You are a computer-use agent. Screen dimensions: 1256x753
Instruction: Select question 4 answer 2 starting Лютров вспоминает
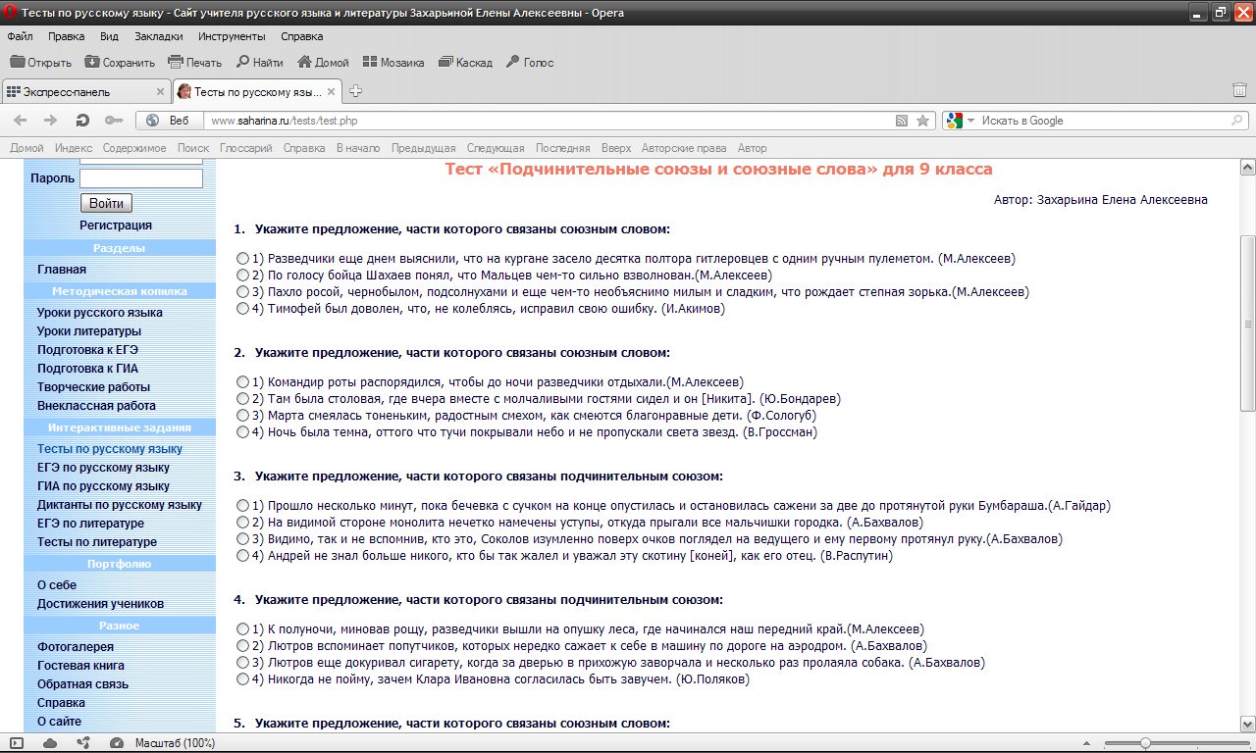point(242,646)
